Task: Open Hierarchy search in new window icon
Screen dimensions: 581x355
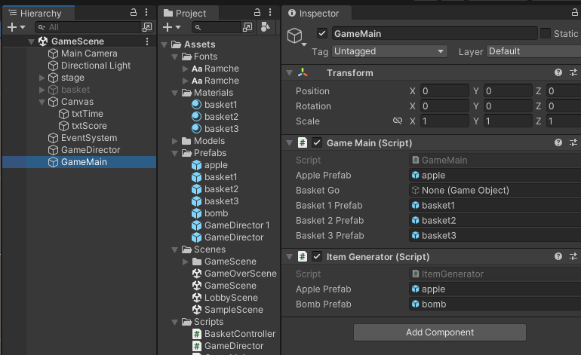Action: click(x=147, y=27)
